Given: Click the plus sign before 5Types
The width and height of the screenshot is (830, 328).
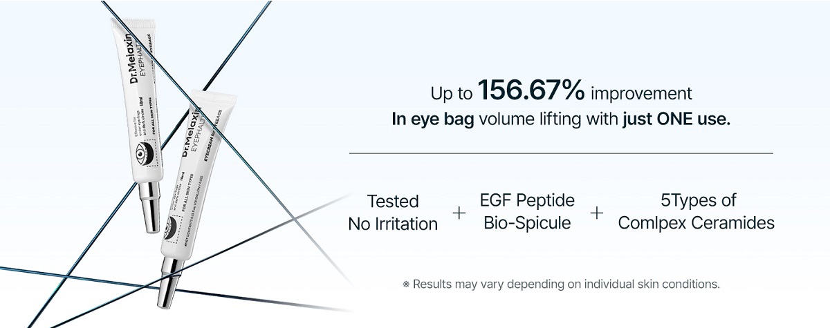Looking at the screenshot, I should point(597,213).
